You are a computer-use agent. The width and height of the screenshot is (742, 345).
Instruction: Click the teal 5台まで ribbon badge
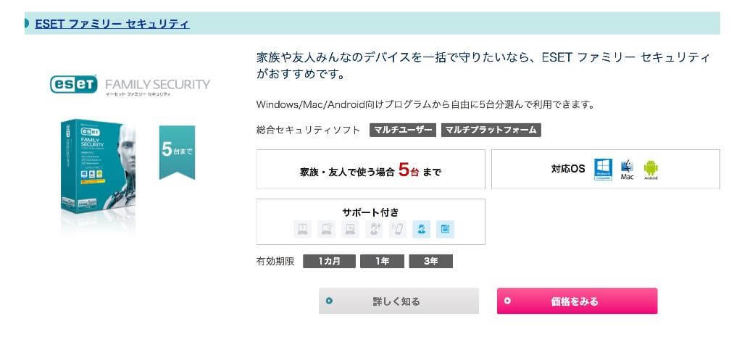click(x=177, y=151)
